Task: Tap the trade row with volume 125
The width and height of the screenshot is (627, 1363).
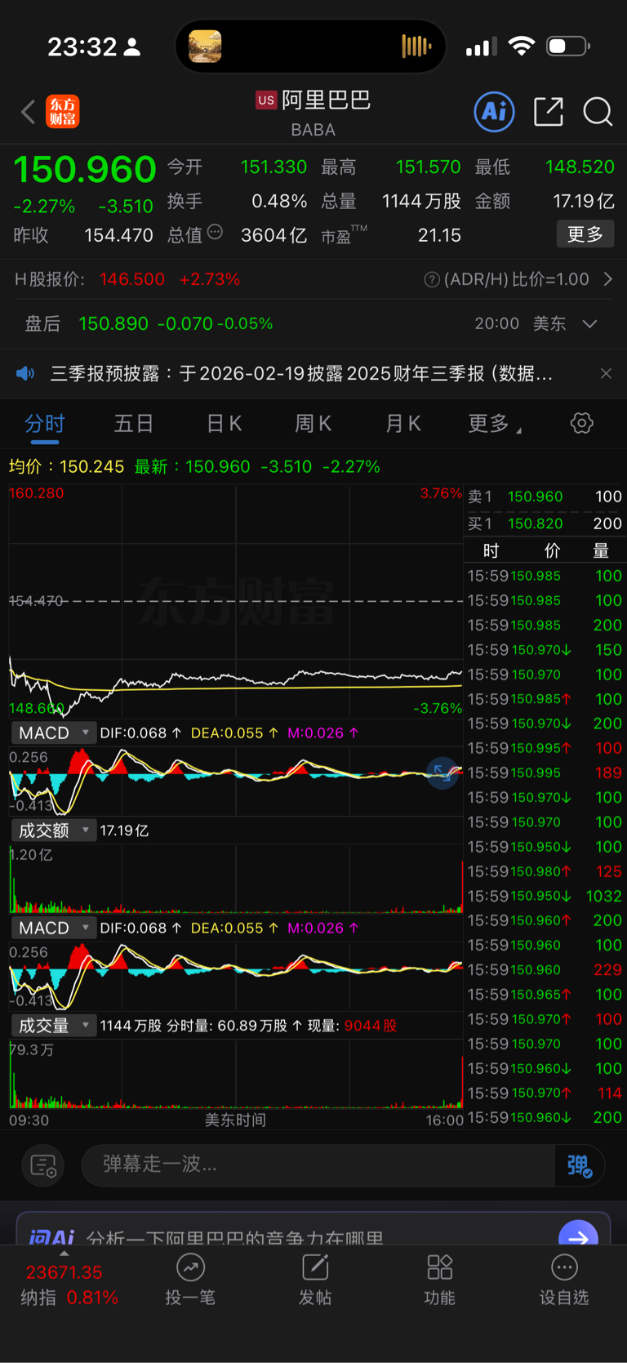Action: pyautogui.click(x=545, y=871)
